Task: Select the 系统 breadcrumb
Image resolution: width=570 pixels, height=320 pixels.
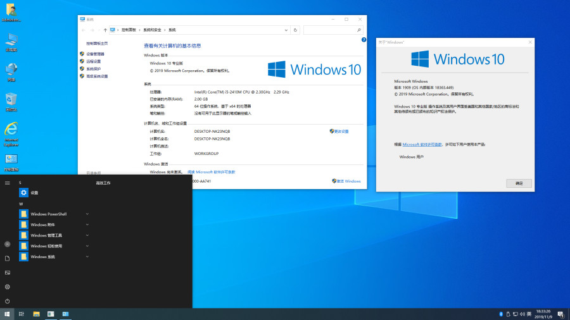Action: click(x=172, y=30)
